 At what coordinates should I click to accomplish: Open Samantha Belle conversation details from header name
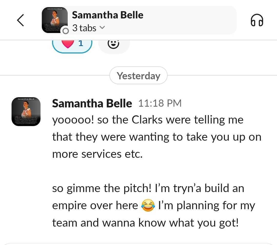click(107, 15)
